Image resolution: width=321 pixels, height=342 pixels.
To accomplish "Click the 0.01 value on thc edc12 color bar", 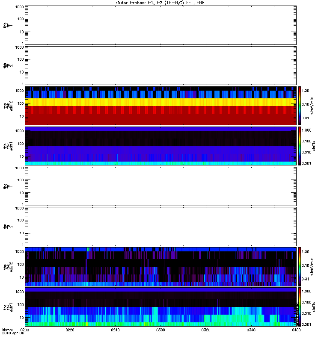I will coord(305,279).
